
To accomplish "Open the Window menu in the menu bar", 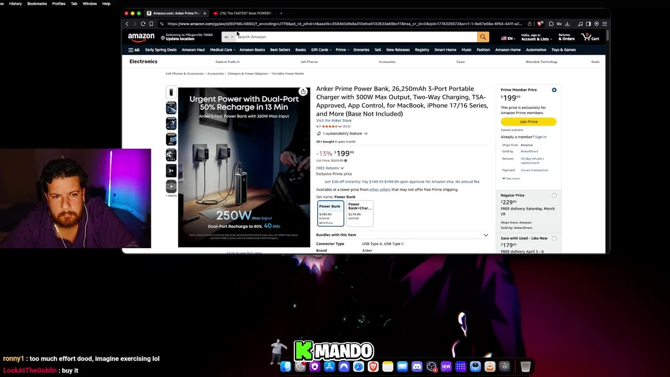I will (90, 4).
